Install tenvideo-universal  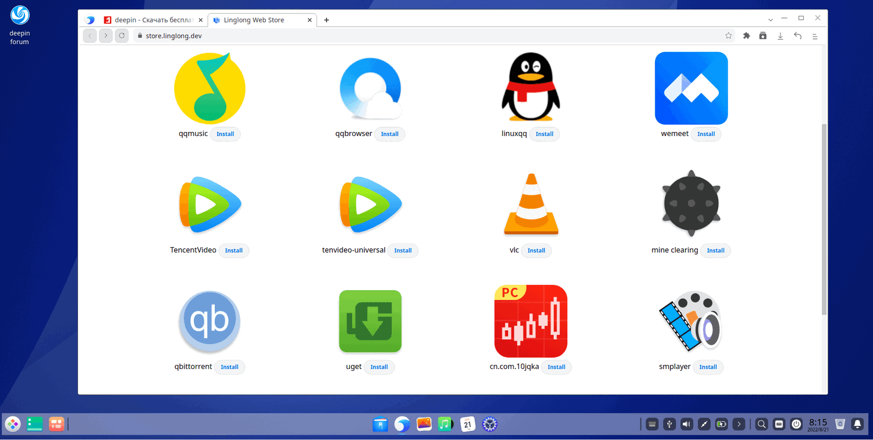[x=403, y=251]
